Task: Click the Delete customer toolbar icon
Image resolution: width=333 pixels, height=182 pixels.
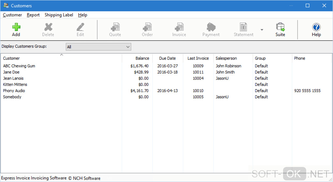Action: click(x=48, y=27)
